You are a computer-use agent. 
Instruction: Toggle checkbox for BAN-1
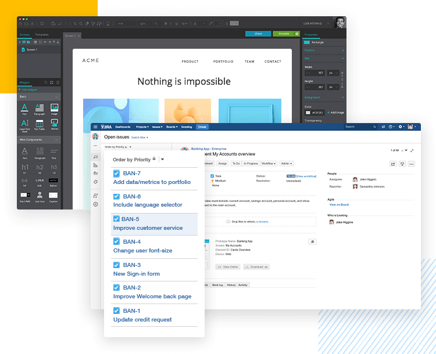pyautogui.click(x=116, y=310)
